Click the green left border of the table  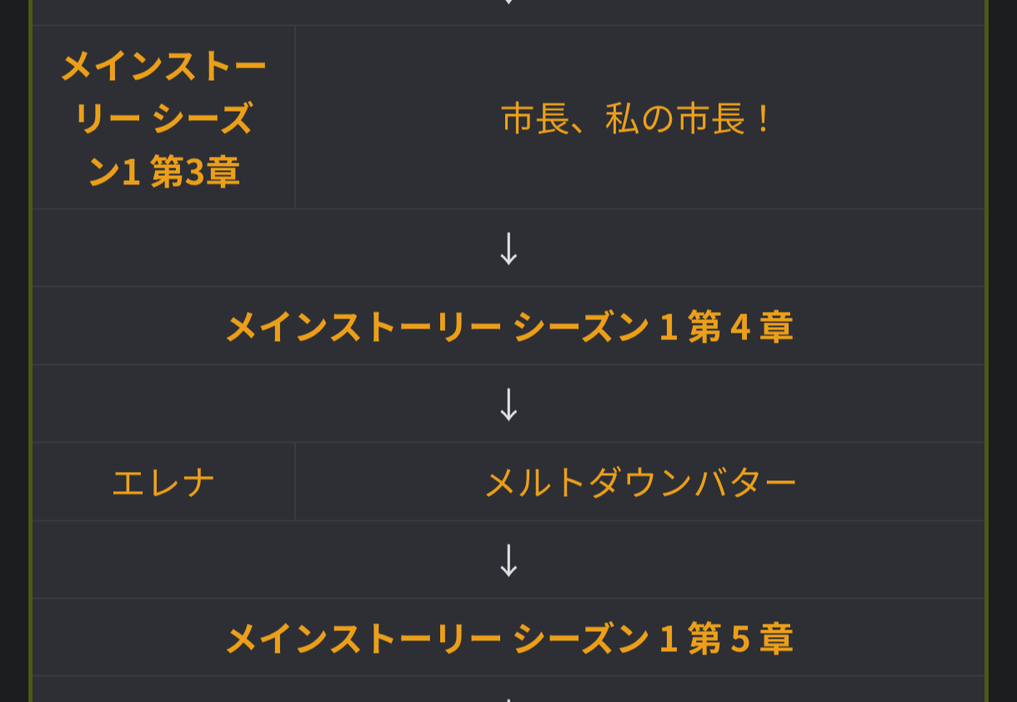(30, 350)
